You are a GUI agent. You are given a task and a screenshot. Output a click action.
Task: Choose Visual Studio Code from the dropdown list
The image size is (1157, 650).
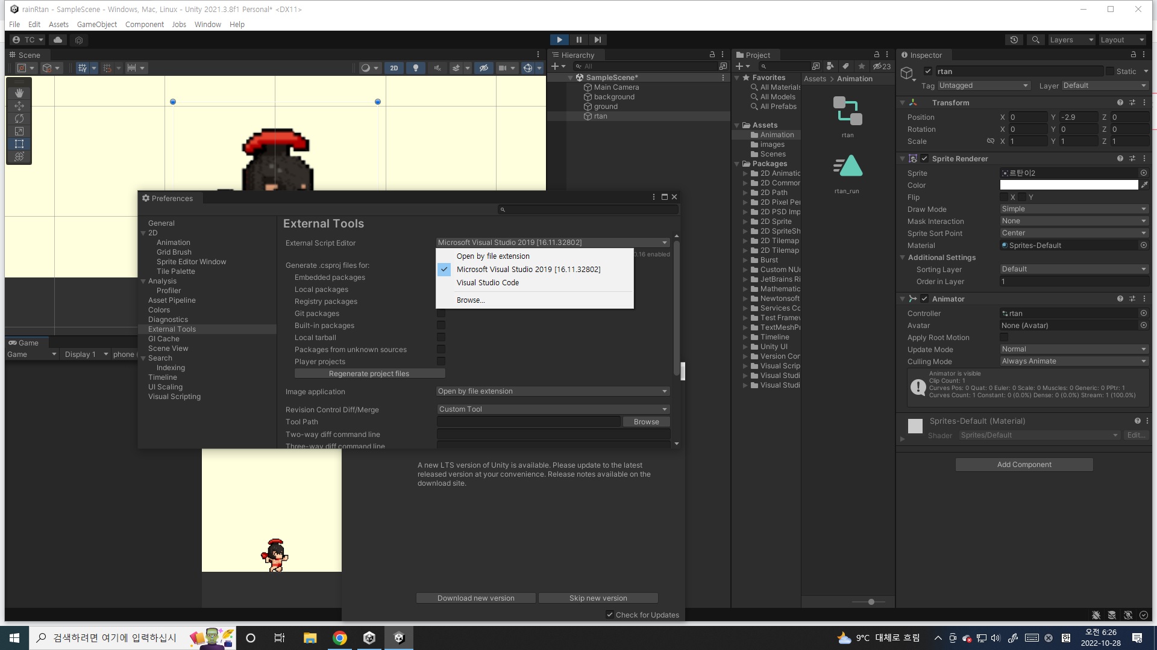tap(535, 283)
